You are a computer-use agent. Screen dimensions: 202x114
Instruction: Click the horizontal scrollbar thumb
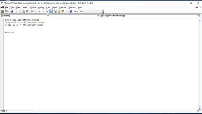click(x=22, y=111)
